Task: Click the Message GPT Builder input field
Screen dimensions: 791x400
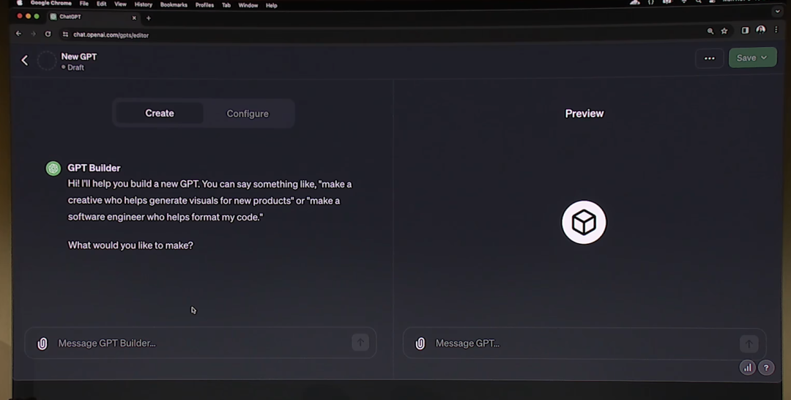Action: click(200, 343)
